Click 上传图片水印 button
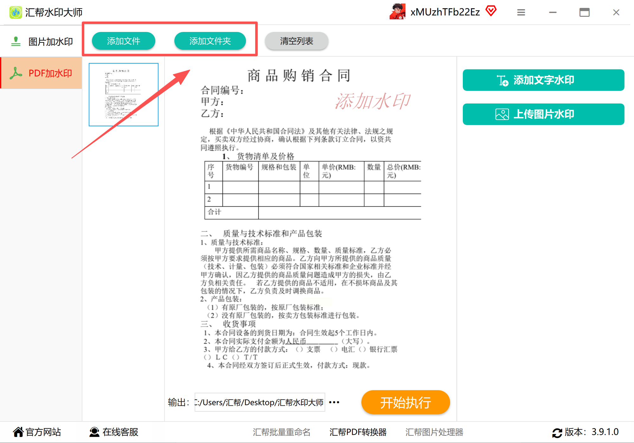The height and width of the screenshot is (443, 634). 543,114
